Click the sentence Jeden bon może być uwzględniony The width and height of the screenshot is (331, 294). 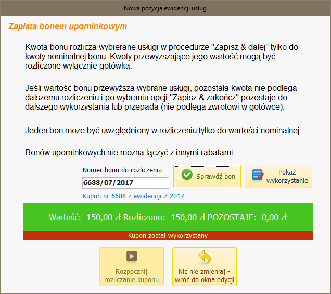pyautogui.click(x=163, y=130)
